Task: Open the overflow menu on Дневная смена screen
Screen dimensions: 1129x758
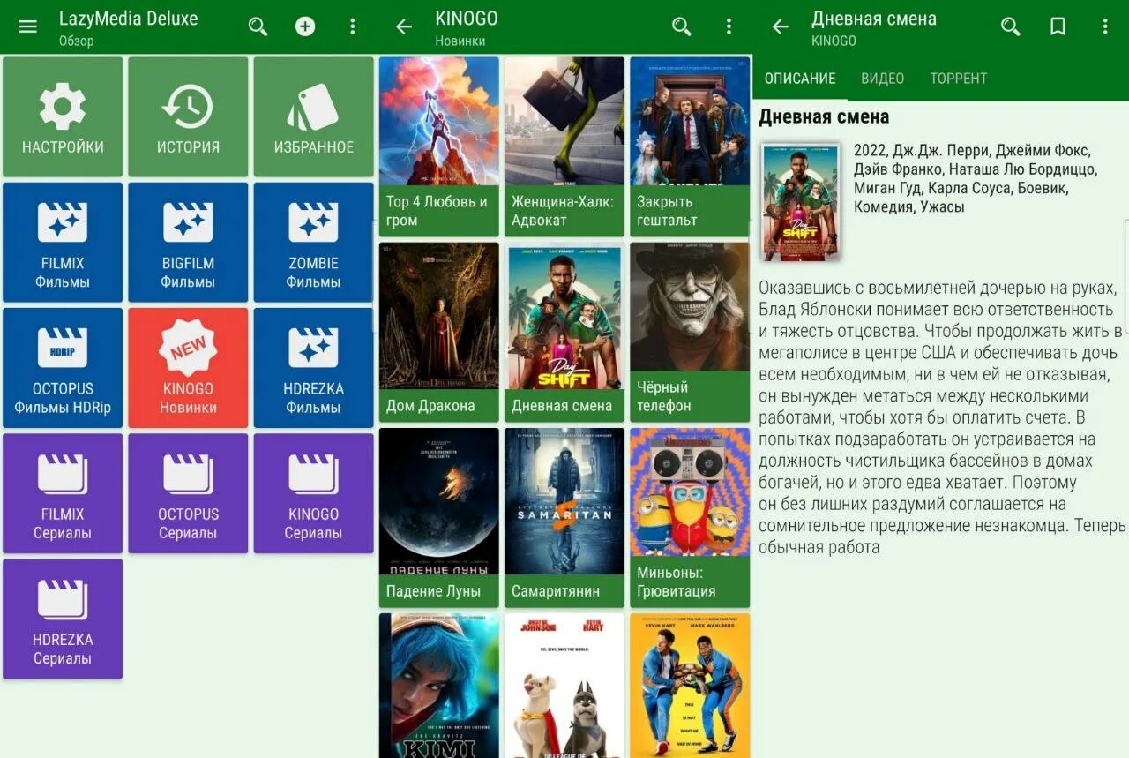Action: [x=1105, y=26]
